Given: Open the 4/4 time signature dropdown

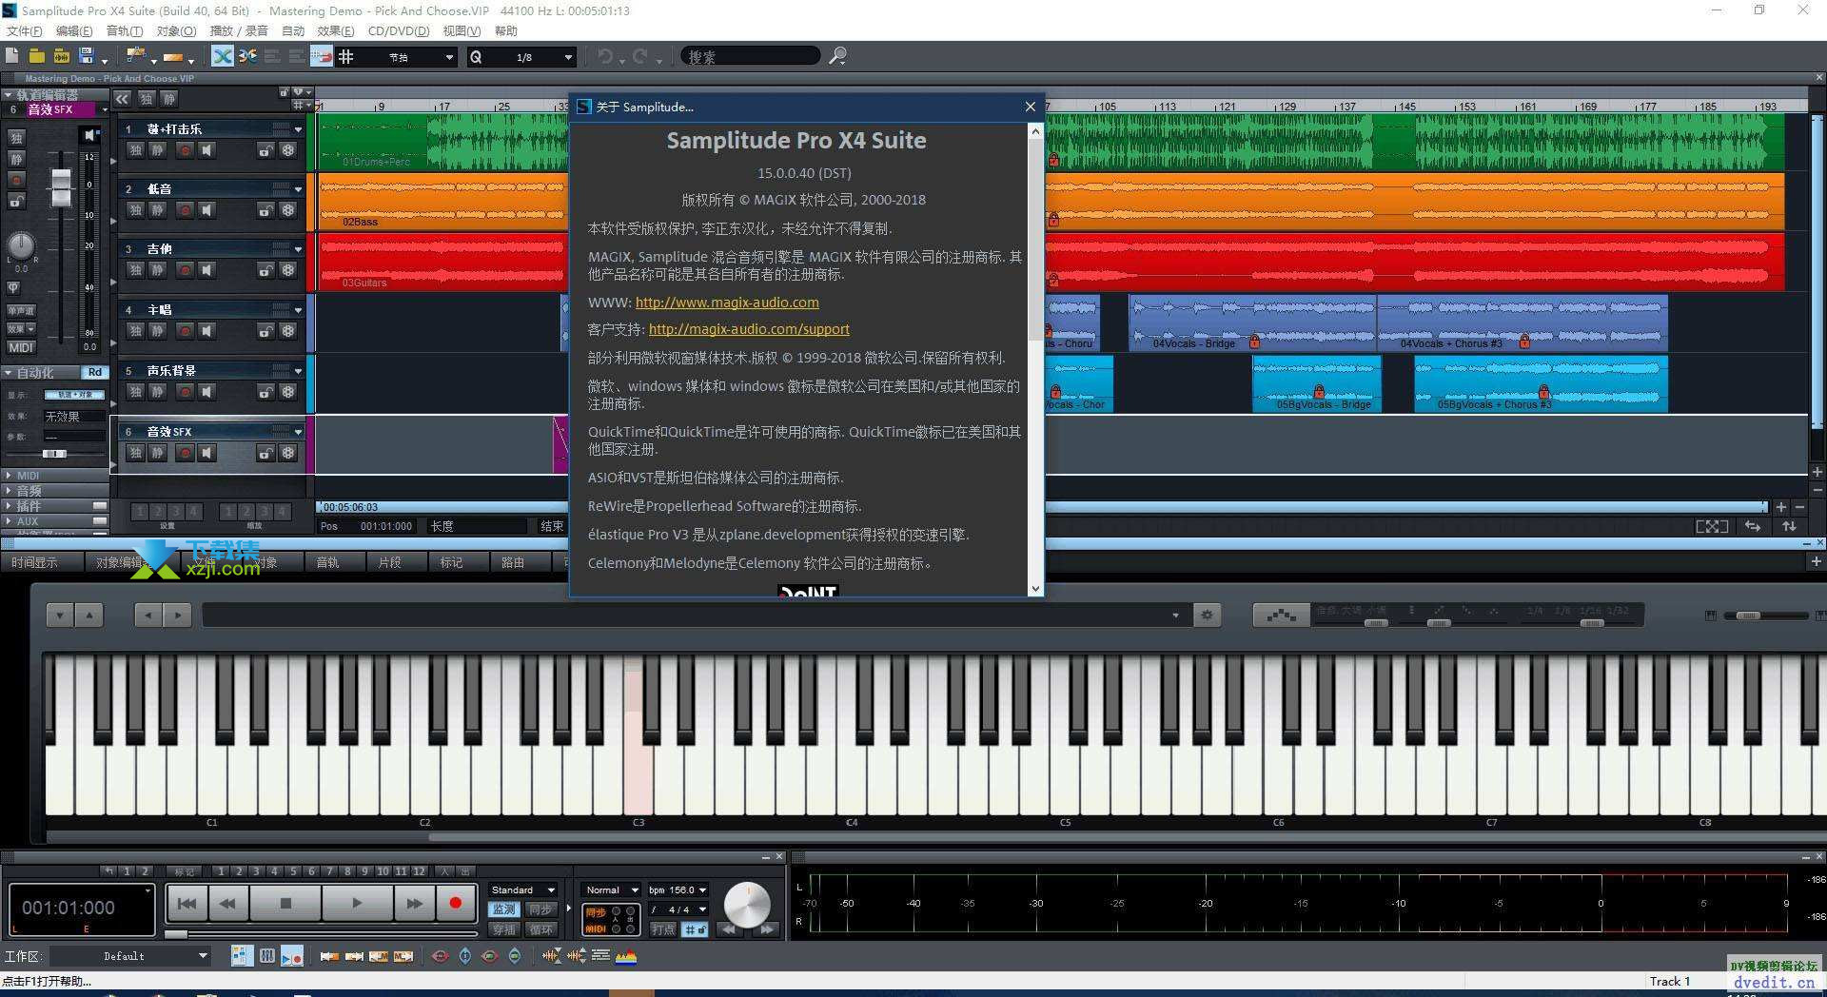Looking at the screenshot, I should (x=678, y=909).
